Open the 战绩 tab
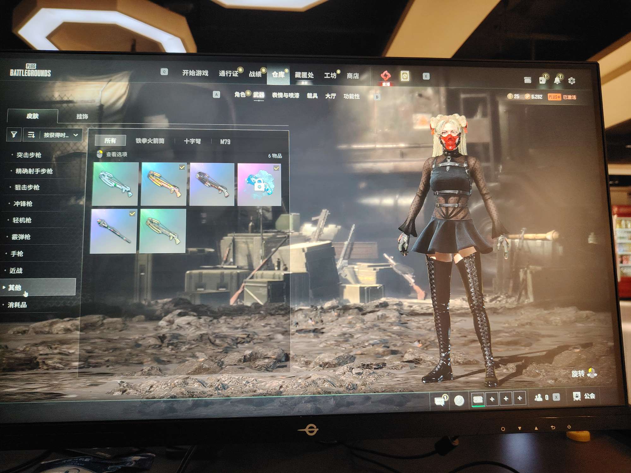 click(x=255, y=74)
